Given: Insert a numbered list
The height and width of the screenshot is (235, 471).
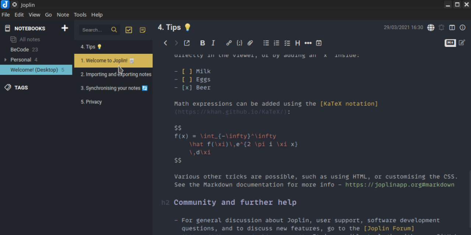Looking at the screenshot, I should (x=276, y=43).
